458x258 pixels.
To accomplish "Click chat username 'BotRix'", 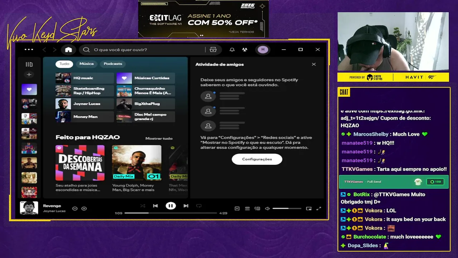I will click(361, 195).
